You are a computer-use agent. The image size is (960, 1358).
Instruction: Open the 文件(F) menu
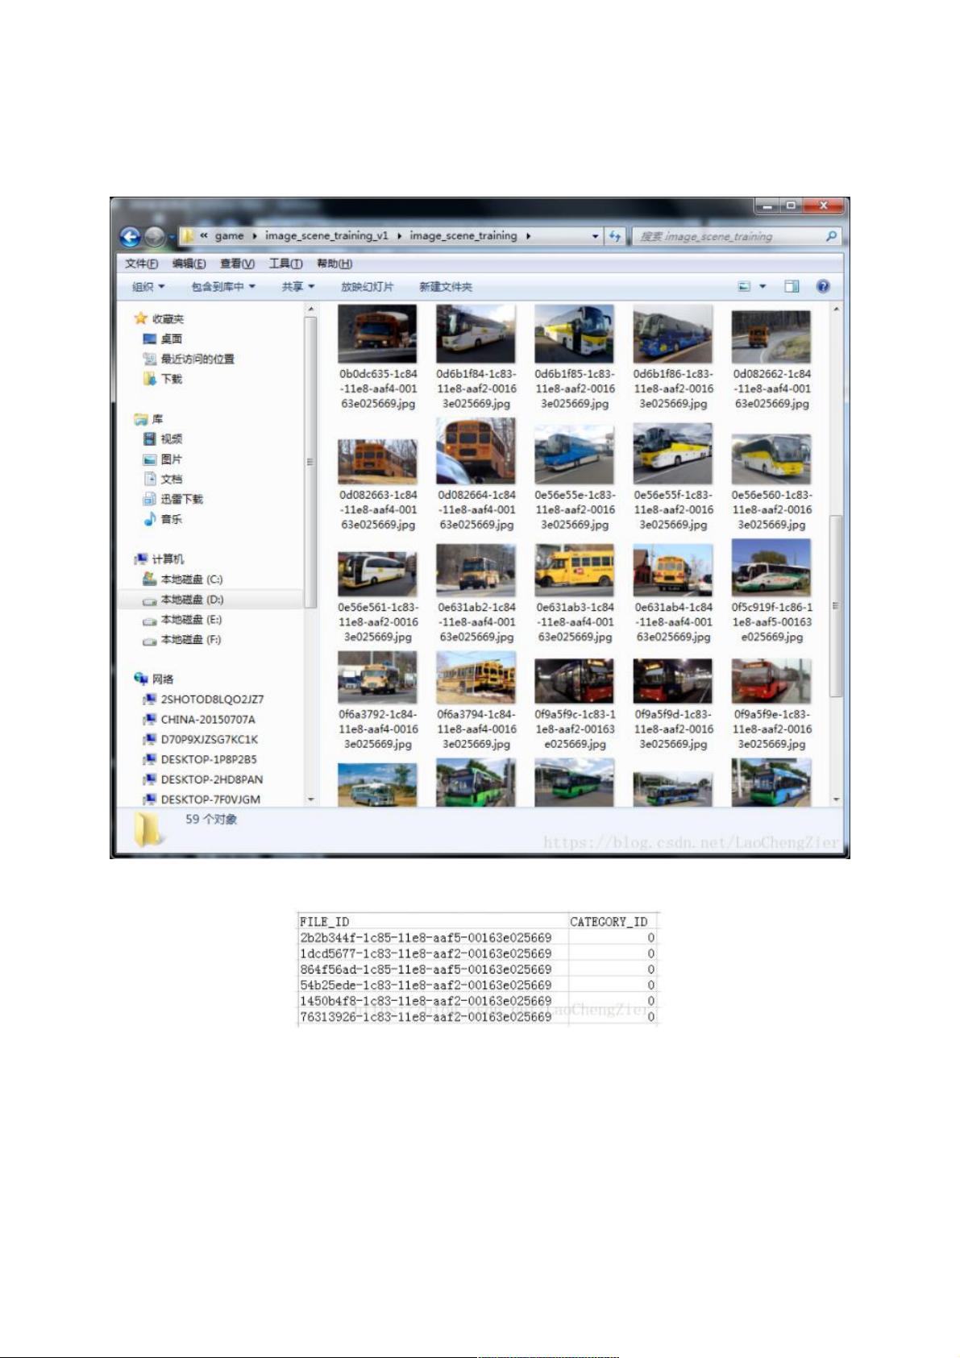click(x=141, y=264)
